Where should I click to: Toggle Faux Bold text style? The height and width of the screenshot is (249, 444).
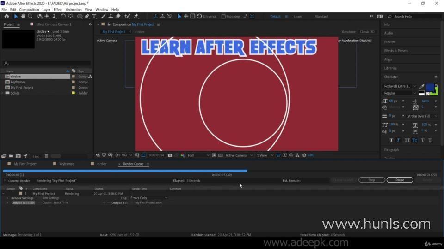(x=391, y=140)
